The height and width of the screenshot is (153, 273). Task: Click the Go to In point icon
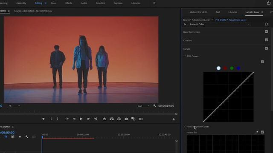67,119
